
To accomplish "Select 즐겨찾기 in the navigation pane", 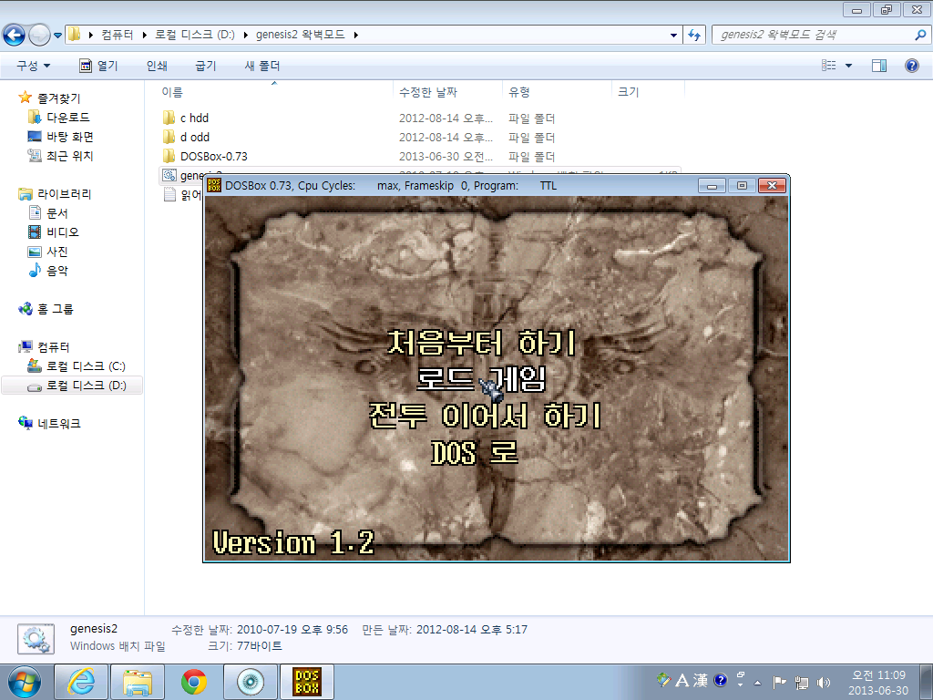I will tap(58, 98).
